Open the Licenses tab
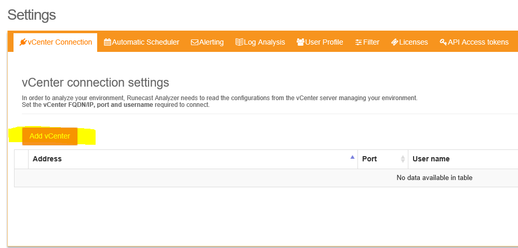 click(x=409, y=42)
